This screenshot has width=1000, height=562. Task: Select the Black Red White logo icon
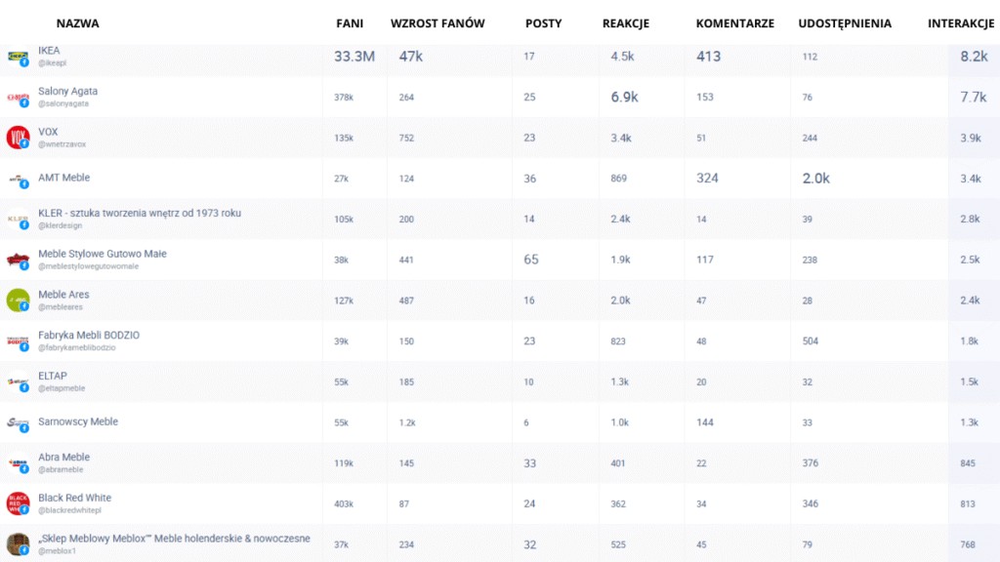point(18,503)
